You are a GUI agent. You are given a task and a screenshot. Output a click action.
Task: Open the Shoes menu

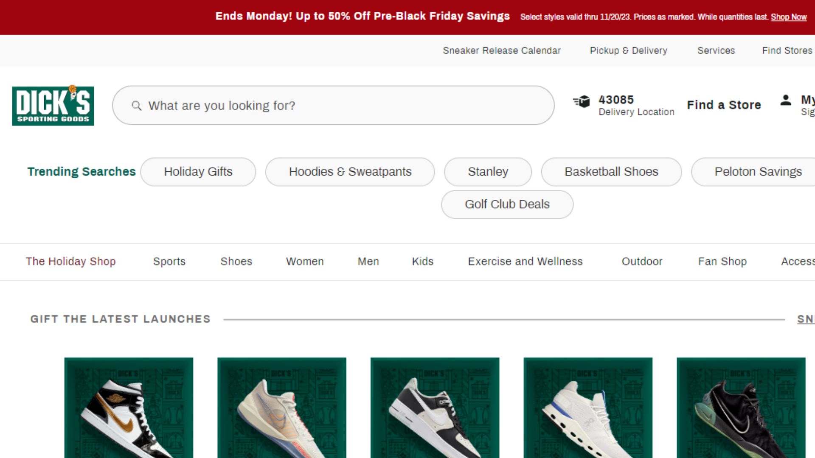point(236,261)
